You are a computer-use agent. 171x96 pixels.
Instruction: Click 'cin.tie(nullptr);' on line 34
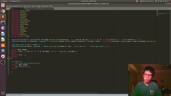coord(22,66)
